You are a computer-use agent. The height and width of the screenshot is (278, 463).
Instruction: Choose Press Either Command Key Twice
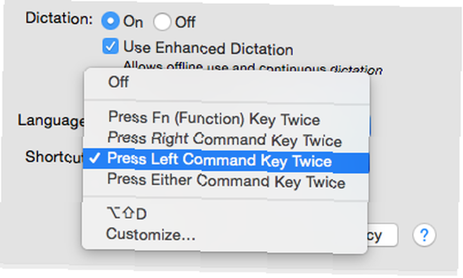tap(226, 180)
